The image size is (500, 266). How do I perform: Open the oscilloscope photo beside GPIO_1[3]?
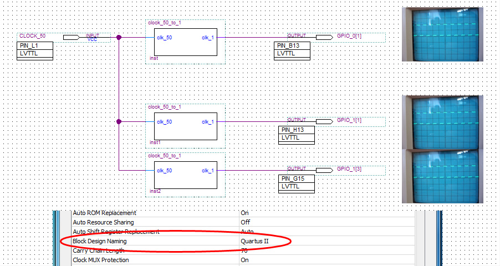point(442,176)
